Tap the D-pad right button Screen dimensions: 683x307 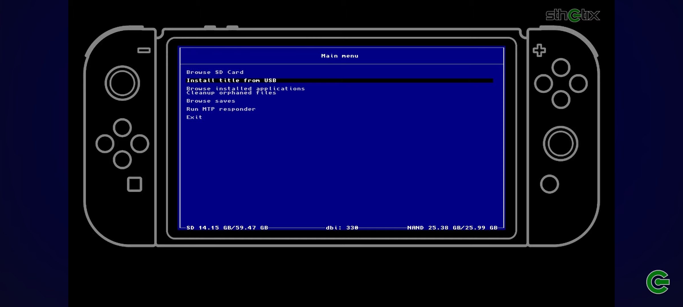tap(139, 144)
